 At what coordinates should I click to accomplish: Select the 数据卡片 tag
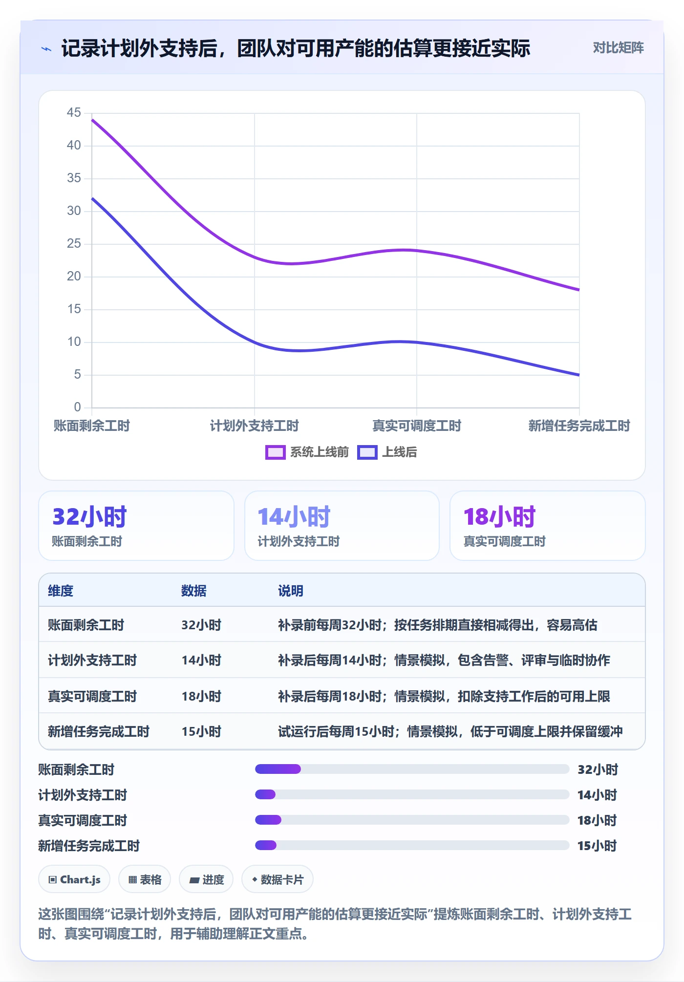(278, 879)
